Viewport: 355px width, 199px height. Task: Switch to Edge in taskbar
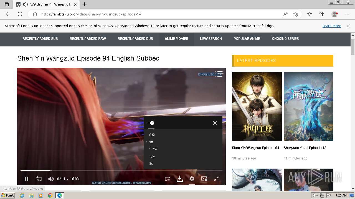[x=60, y=195]
